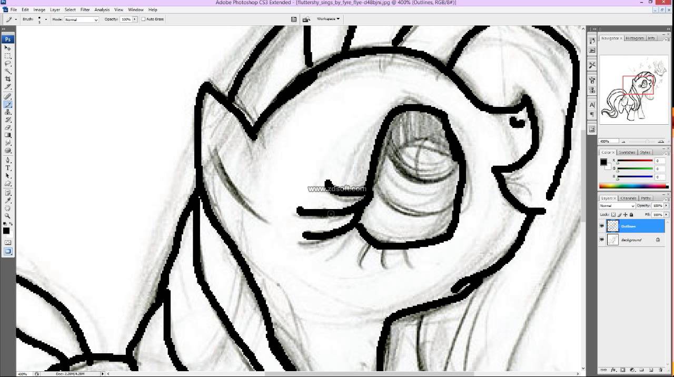
Task: Select the Lasso tool
Action: [x=7, y=63]
